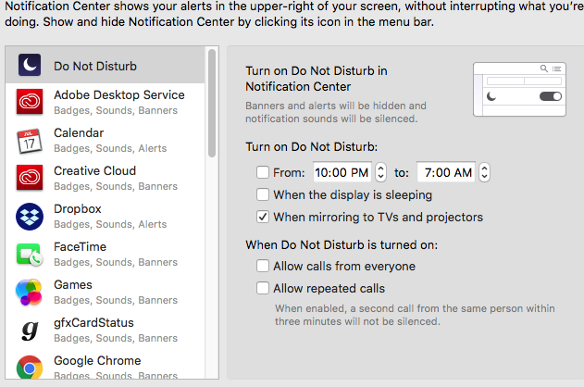Select the FaceTime icon
The height and width of the screenshot is (387, 584).
tap(30, 255)
